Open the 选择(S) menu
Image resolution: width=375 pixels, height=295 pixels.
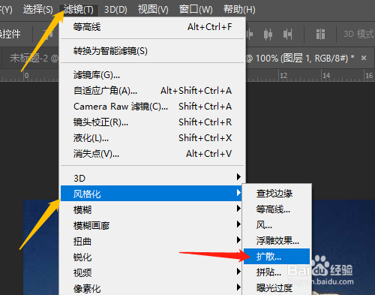click(38, 10)
